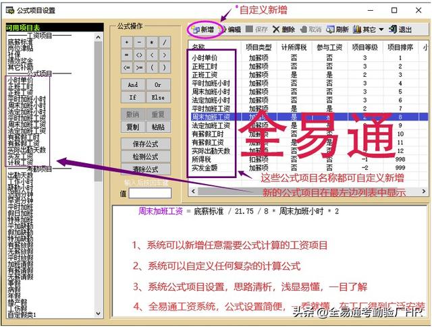Insert the equals = operator
432x327 pixels.
click(x=127, y=55)
